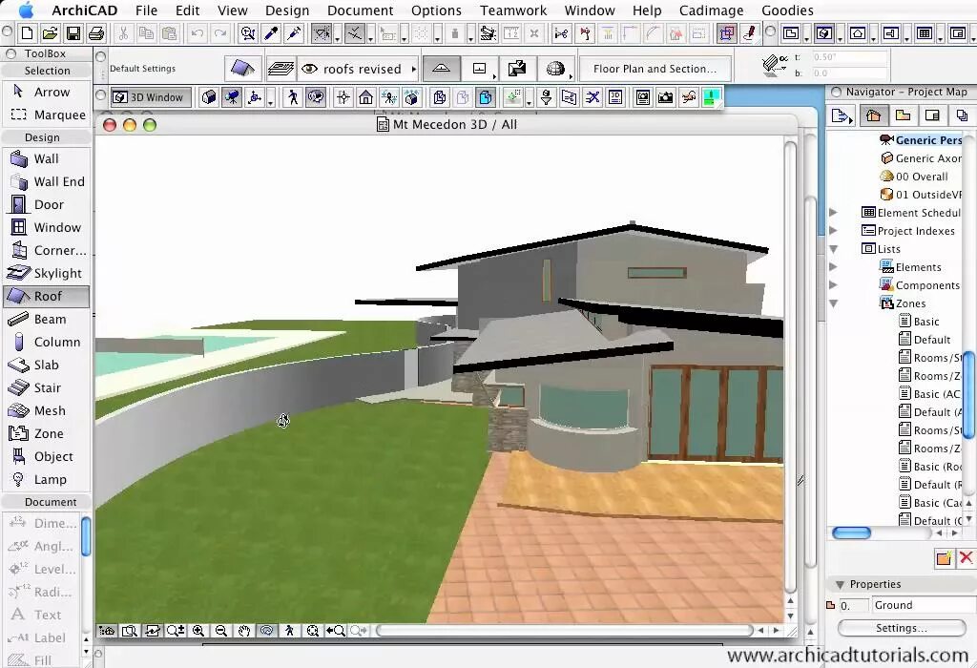Select the Inject Parameters syringe icon

click(x=294, y=33)
